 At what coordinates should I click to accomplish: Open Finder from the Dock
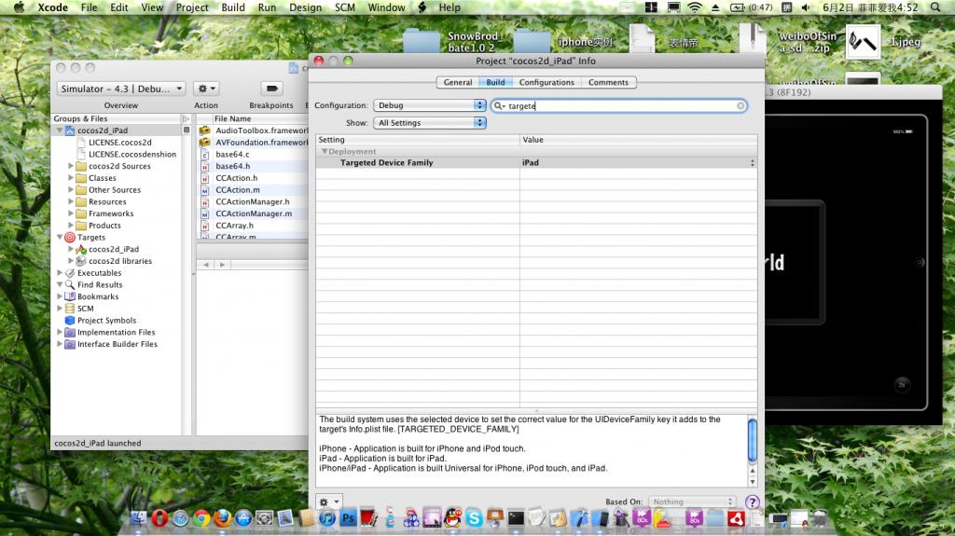click(138, 518)
